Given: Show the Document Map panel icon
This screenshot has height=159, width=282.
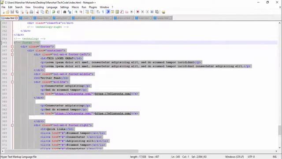Looking at the screenshot, I should (117, 12).
